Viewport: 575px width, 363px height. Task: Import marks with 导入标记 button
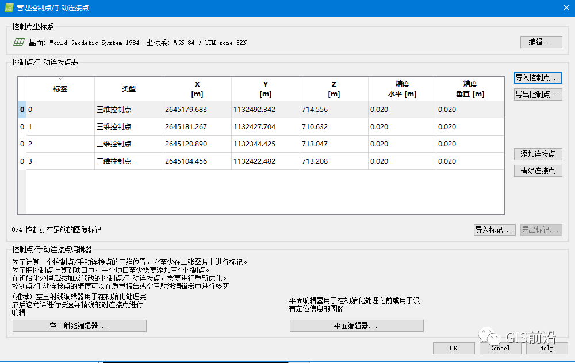[494, 230]
